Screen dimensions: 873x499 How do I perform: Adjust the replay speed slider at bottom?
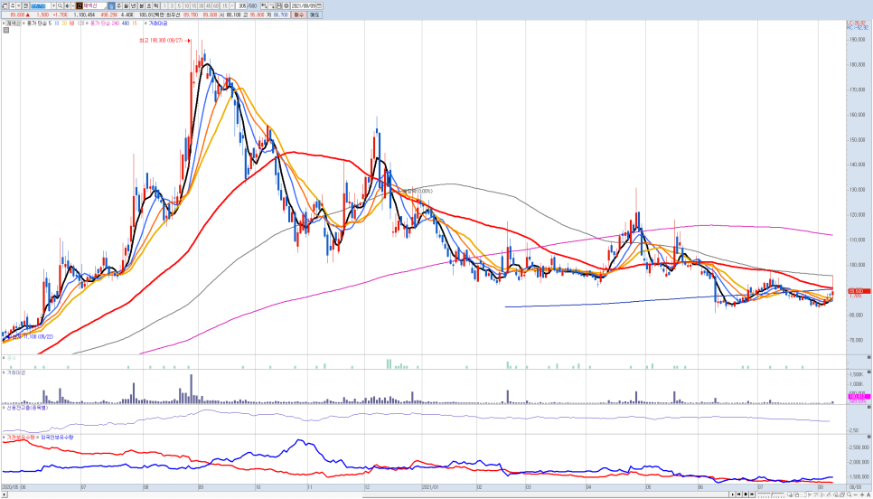coord(771,494)
